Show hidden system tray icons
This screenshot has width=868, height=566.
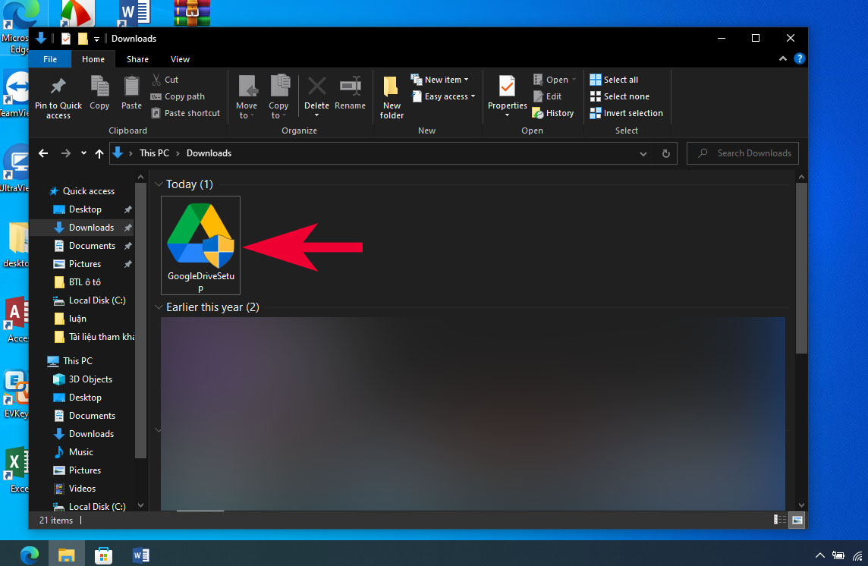820,555
